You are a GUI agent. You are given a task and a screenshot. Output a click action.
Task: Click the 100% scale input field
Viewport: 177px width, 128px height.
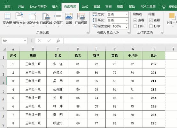[119, 26]
